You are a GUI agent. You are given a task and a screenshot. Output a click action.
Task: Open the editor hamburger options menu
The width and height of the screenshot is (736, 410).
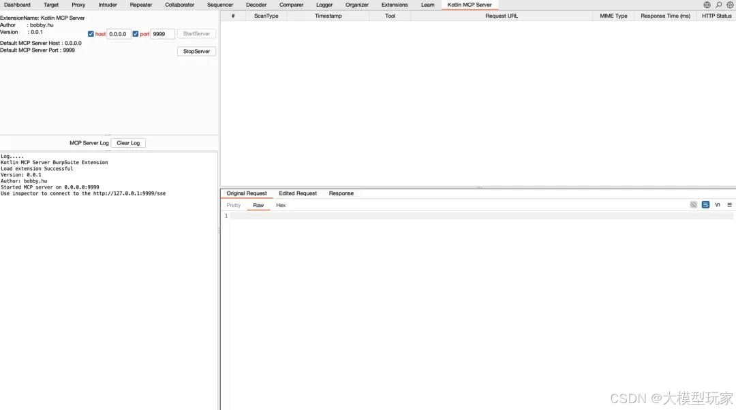click(729, 204)
